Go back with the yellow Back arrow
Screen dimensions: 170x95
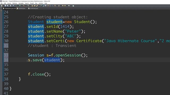65,6
